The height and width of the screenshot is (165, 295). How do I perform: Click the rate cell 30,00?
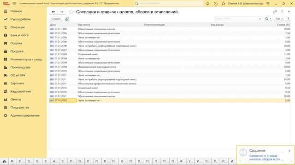[287, 46]
